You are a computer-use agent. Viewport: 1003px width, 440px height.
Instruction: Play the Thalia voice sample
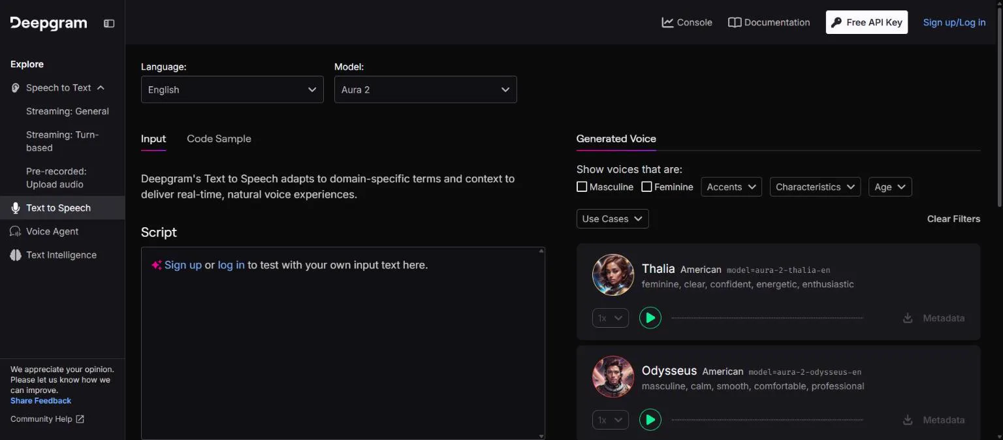click(x=650, y=318)
